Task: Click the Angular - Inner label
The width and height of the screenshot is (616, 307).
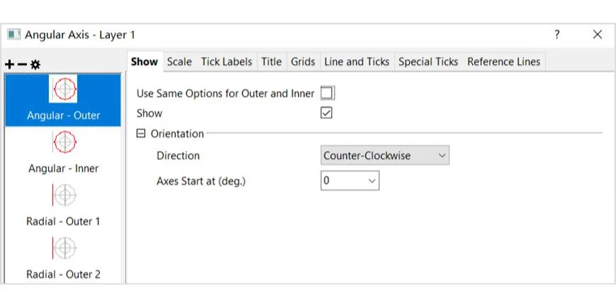Action: click(63, 168)
